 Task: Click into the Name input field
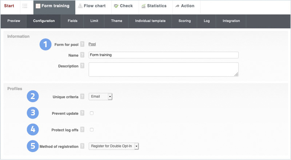point(163,55)
